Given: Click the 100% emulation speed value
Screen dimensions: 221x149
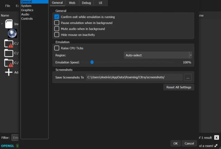Looking at the screenshot, I should click(x=187, y=62).
